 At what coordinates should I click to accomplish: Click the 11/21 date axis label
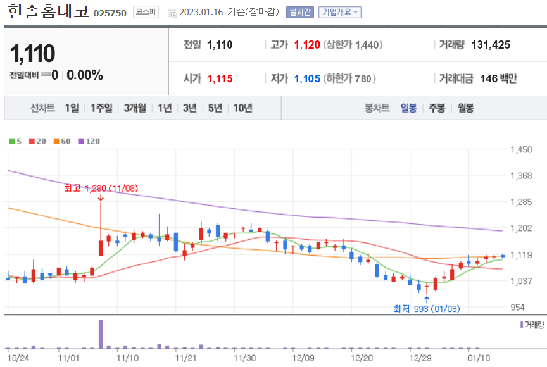[185, 358]
